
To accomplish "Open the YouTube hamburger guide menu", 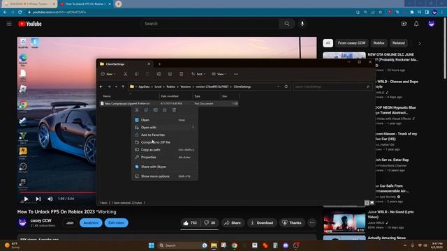I will (x=9, y=24).
